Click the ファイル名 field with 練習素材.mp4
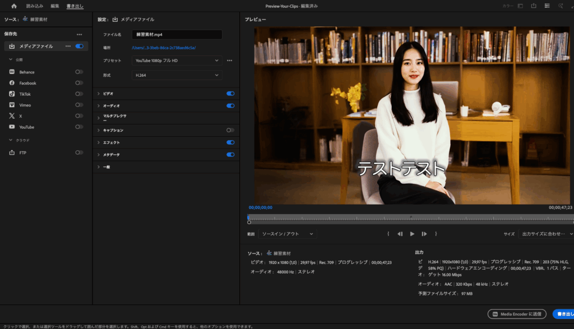The width and height of the screenshot is (574, 329). (x=177, y=35)
